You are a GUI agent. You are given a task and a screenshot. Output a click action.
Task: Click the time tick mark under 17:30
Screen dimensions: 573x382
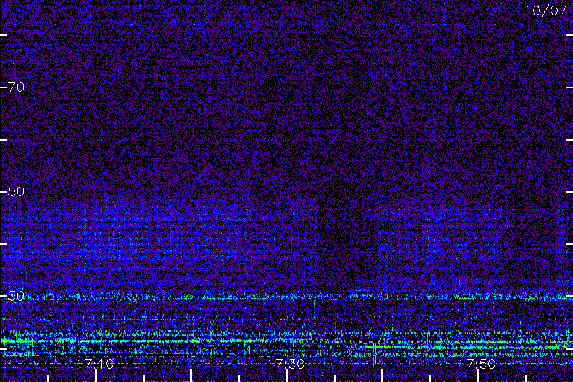287,376
